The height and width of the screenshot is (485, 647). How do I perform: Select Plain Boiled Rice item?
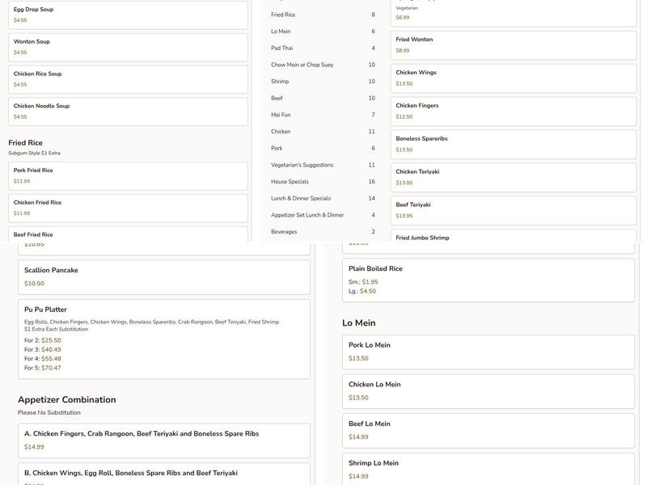click(x=488, y=280)
